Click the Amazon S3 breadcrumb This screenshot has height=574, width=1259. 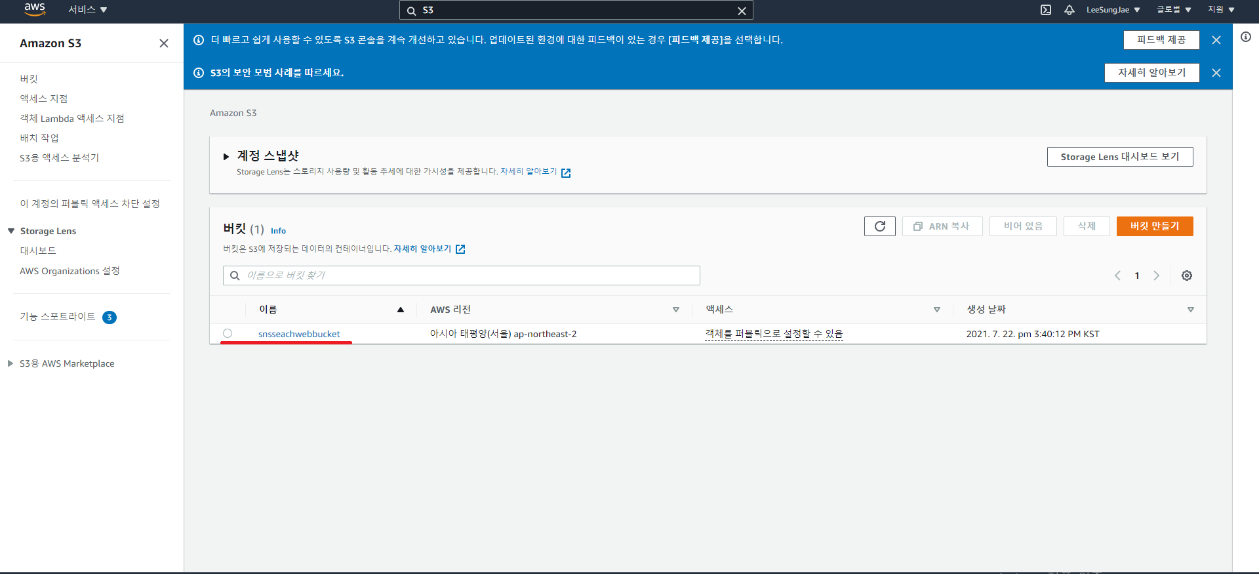click(233, 113)
